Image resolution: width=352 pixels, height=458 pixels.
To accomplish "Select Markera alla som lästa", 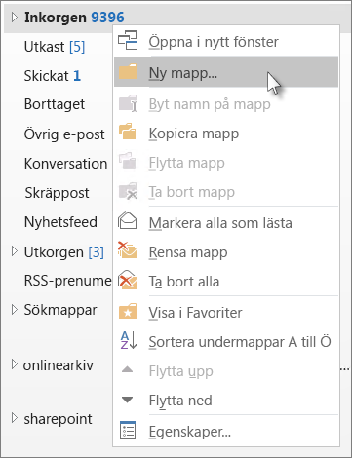I will 226,222.
